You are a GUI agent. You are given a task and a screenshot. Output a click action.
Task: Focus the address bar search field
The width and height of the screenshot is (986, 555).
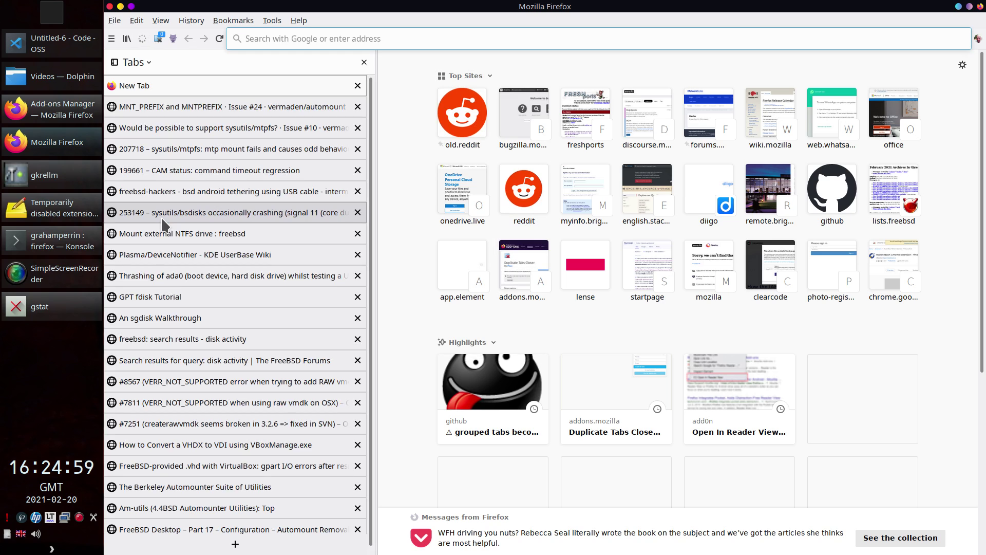(599, 39)
